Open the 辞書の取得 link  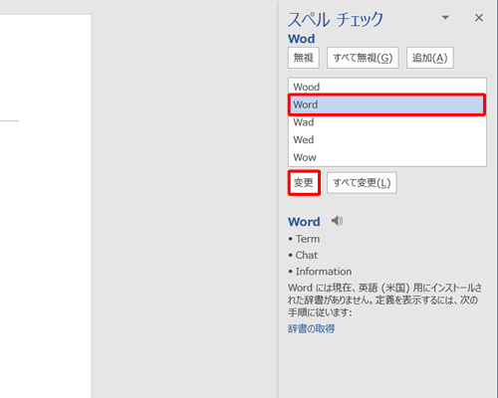pyautogui.click(x=311, y=328)
